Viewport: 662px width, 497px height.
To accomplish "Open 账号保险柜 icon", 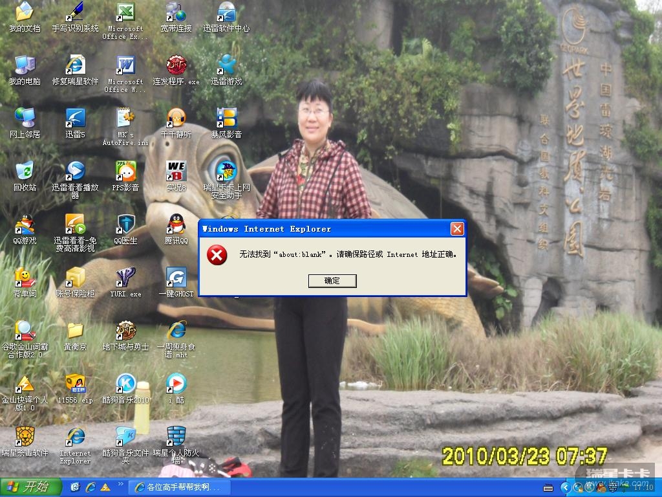I will tap(75, 282).
